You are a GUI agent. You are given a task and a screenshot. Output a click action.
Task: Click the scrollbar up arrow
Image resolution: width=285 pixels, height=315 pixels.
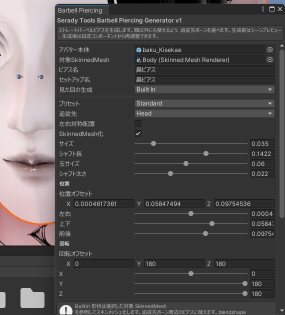point(282,46)
